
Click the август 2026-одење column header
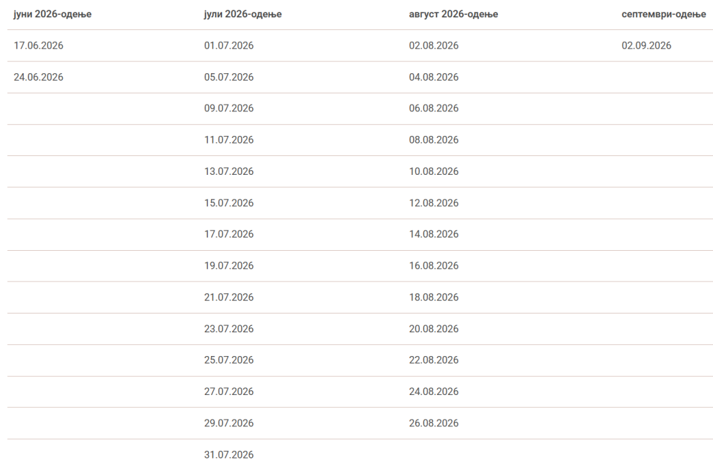click(x=453, y=14)
